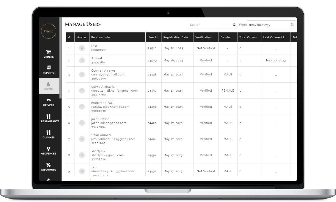Click the Verification column header

pyautogui.click(x=203, y=37)
